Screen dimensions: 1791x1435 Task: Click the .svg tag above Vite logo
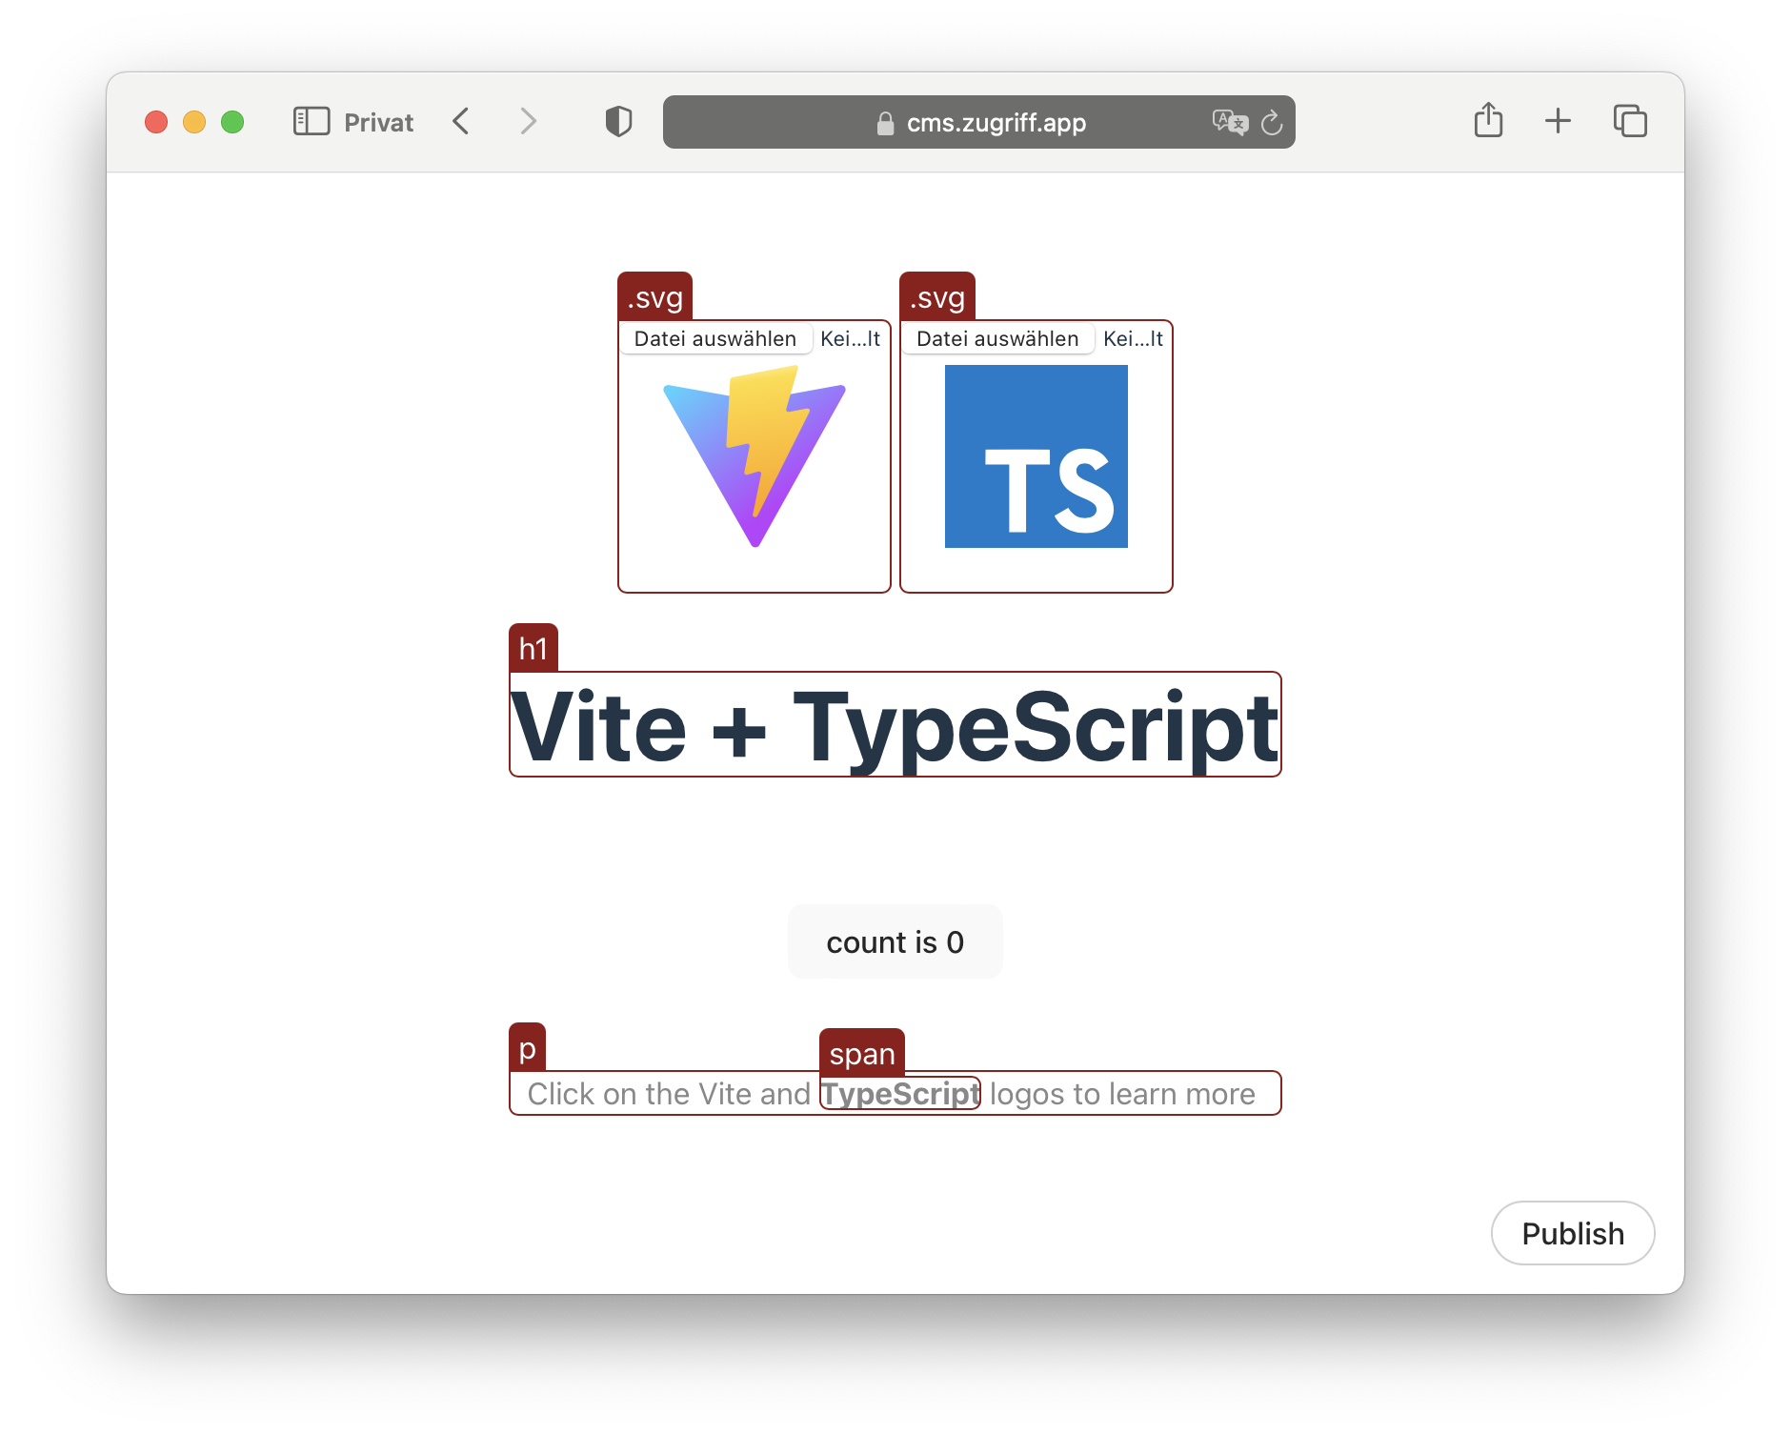point(655,296)
